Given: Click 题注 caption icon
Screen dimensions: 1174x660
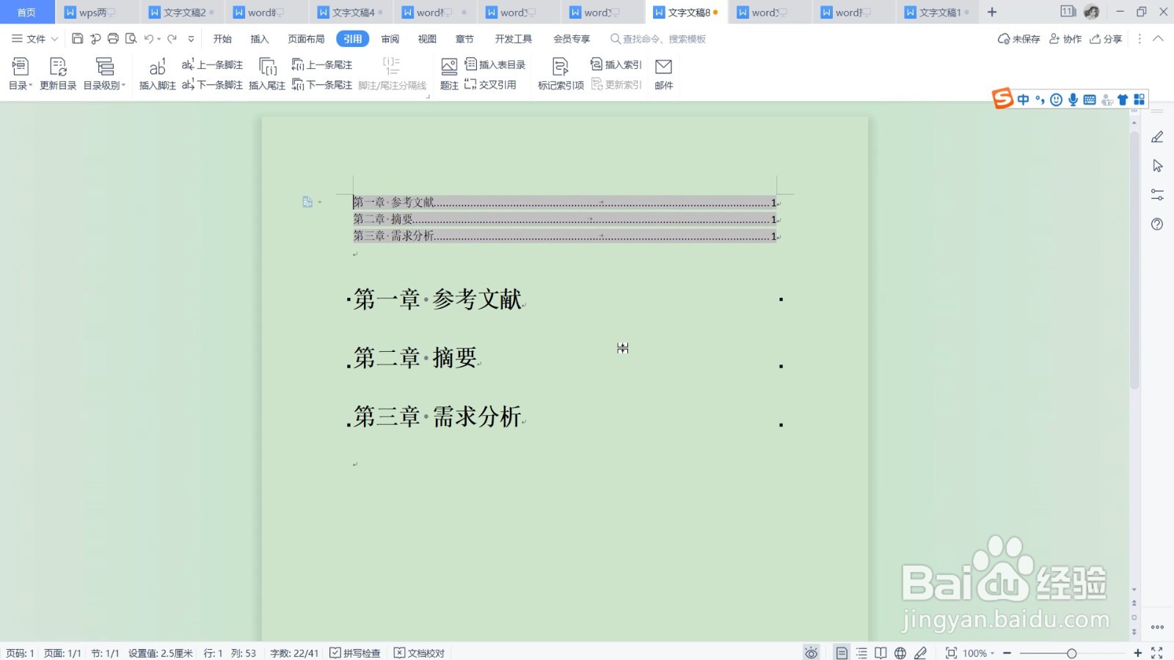Looking at the screenshot, I should [449, 74].
